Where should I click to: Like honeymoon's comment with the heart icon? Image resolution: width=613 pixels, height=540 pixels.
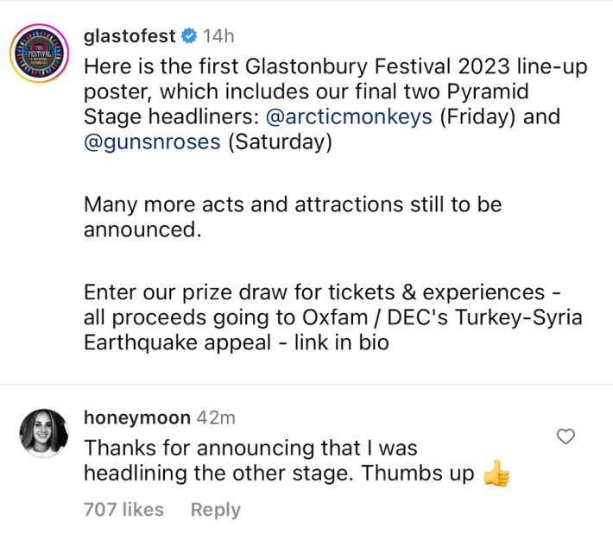tap(566, 437)
